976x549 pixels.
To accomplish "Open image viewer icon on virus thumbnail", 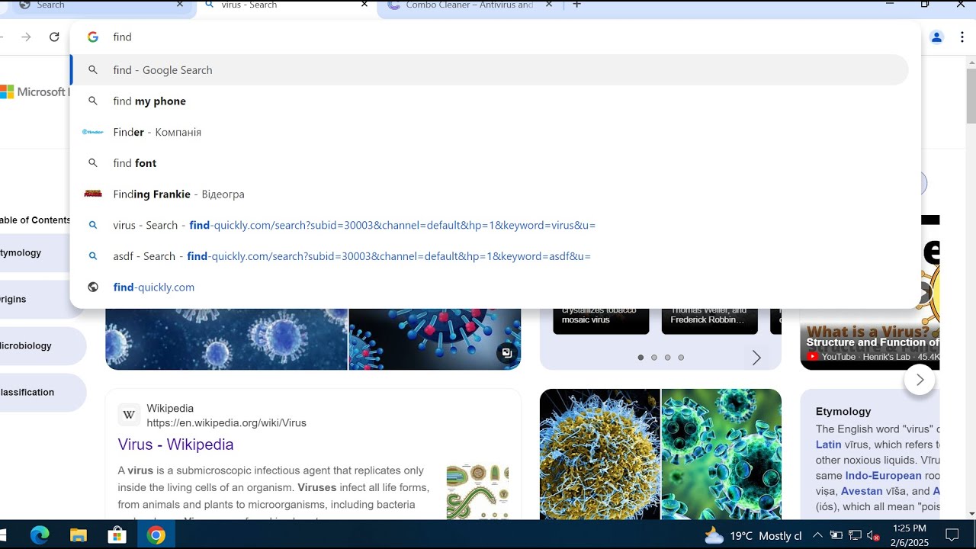I will pyautogui.click(x=506, y=353).
